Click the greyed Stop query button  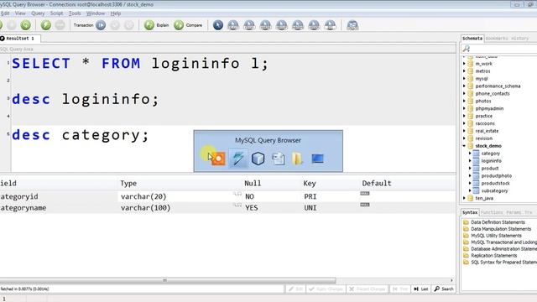60,25
